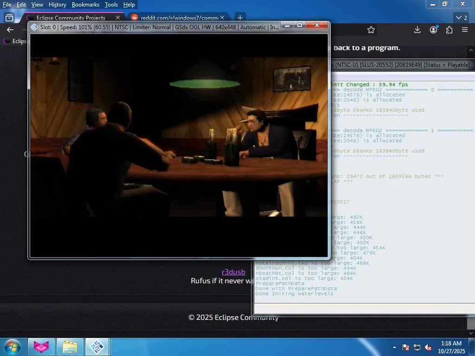Click the PCSX2 taskbar icon
This screenshot has height=356, width=475.
[97, 347]
